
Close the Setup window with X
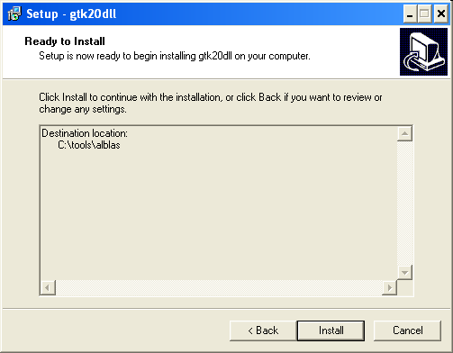(441, 14)
